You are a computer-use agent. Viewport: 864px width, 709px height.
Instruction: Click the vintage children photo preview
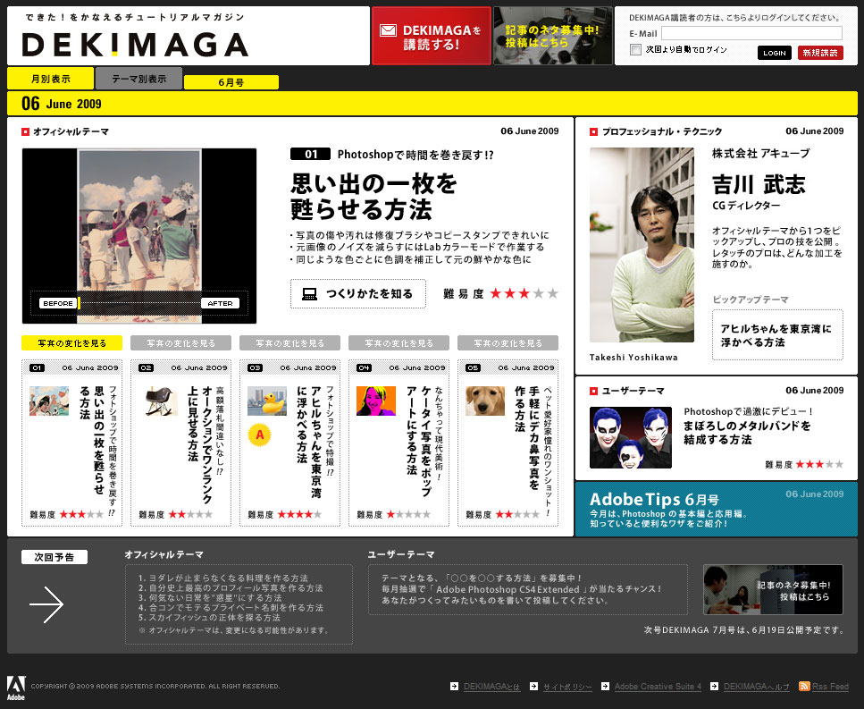(x=139, y=236)
